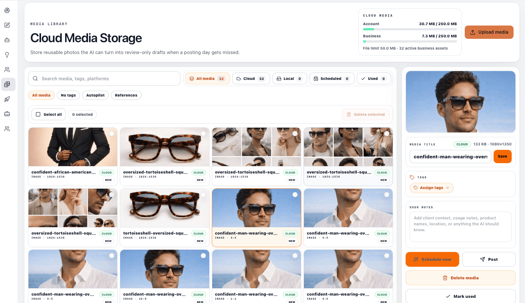This screenshot has height=303, width=525.
Task: Click the 0 selected counter
Action: (x=82, y=114)
